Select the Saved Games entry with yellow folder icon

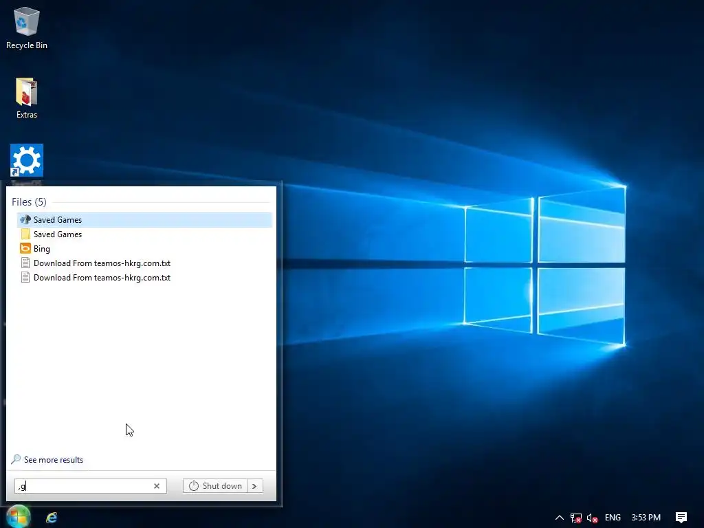(x=144, y=234)
